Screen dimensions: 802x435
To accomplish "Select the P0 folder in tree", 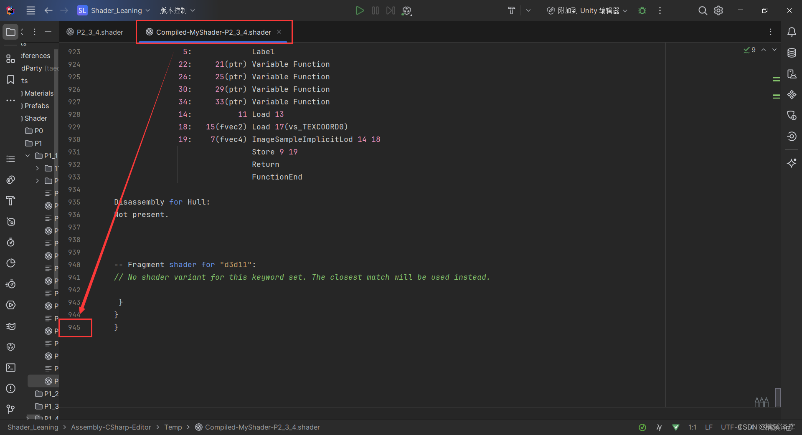I will tap(34, 131).
